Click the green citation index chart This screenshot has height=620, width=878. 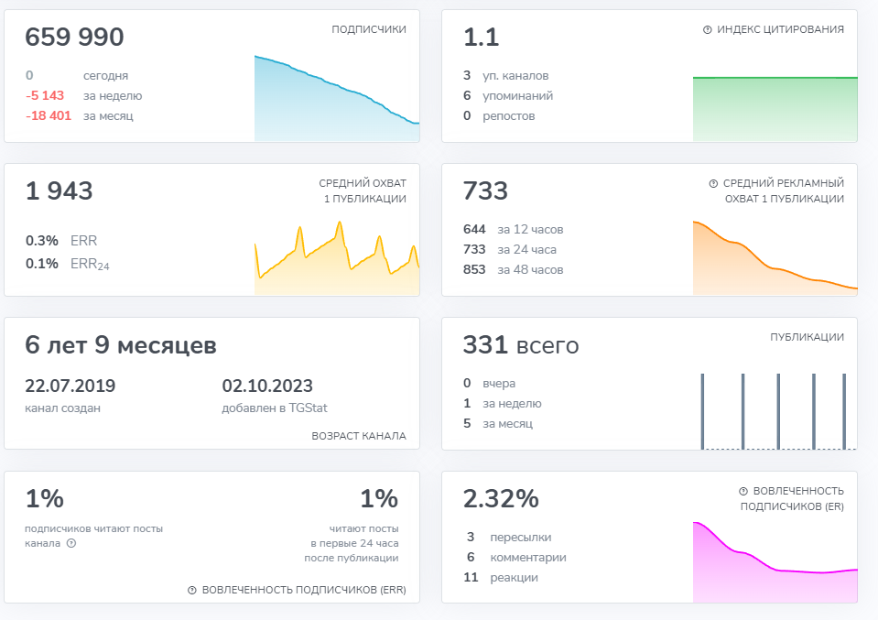(775, 108)
